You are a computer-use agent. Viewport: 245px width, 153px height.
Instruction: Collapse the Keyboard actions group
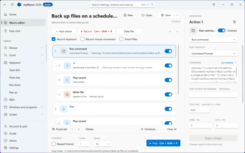click(42, 63)
